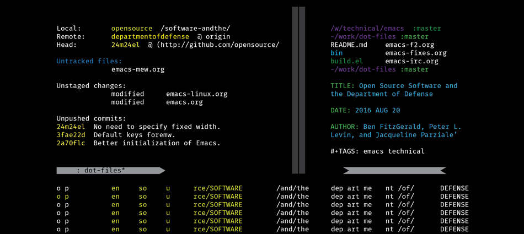Image resolution: width=524 pixels, height=234 pixels.
Task: Click ":master" next to /w/technical/emacs
Action: (x=427, y=29)
